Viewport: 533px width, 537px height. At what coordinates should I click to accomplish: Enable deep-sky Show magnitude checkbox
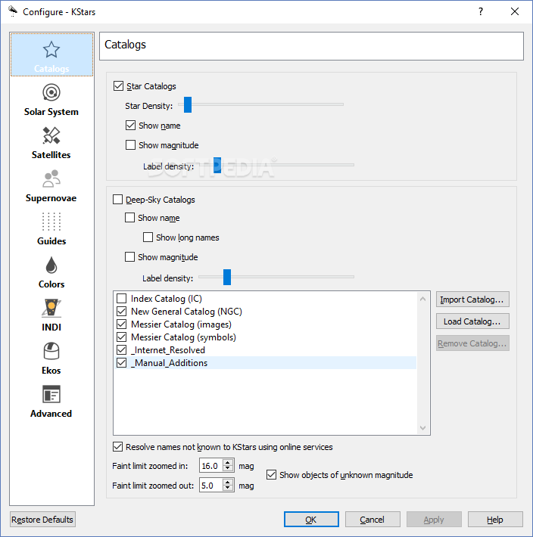coord(129,256)
